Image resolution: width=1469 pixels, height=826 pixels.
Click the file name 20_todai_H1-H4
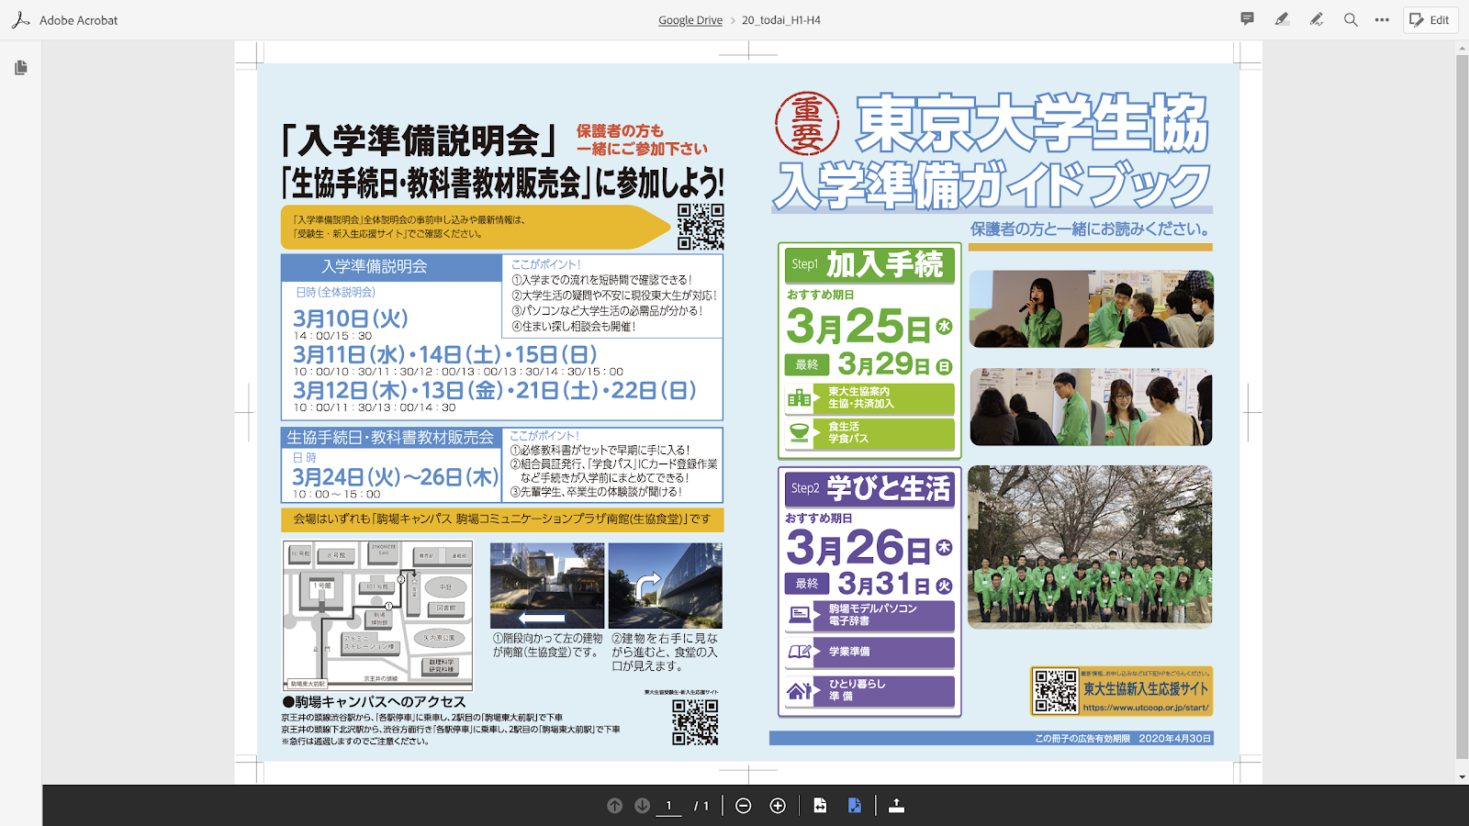pos(781,20)
